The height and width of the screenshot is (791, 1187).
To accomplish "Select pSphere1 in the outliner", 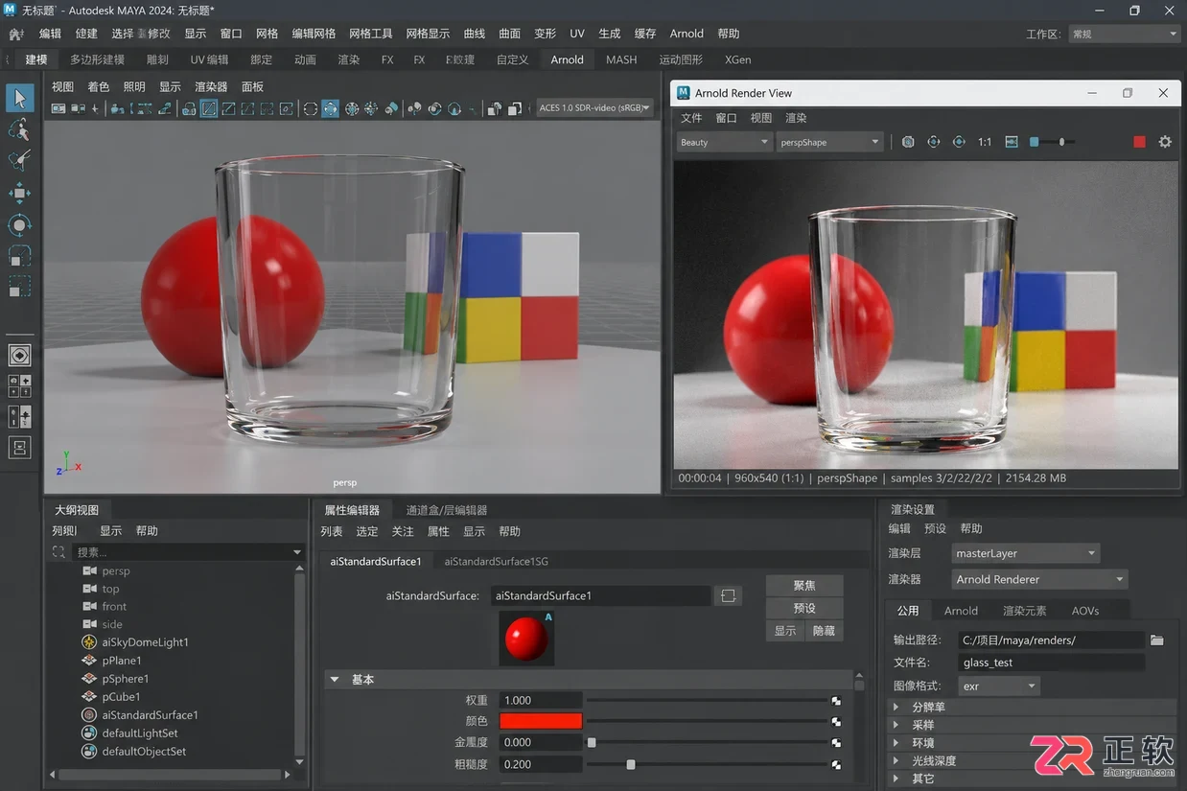I will [x=126, y=679].
